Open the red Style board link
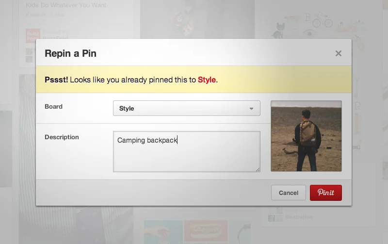This screenshot has width=388, height=244. (207, 80)
